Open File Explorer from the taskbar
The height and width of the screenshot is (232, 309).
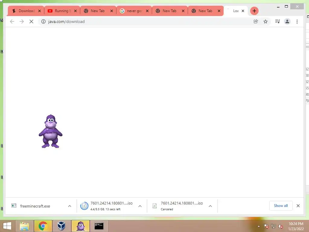(x=24, y=226)
